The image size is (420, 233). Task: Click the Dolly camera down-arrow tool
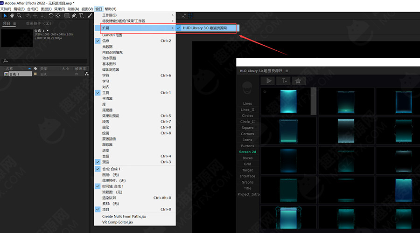tap(42, 15)
